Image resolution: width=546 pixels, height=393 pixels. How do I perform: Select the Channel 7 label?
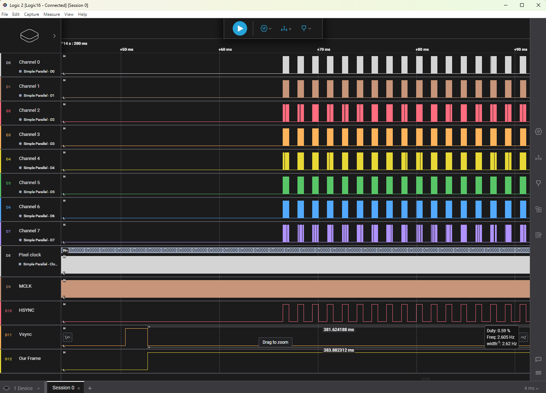click(x=29, y=231)
